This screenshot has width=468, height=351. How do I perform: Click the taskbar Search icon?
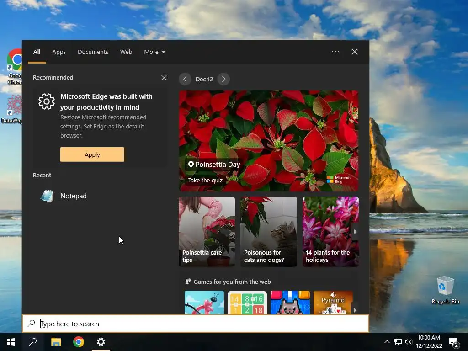(x=33, y=342)
